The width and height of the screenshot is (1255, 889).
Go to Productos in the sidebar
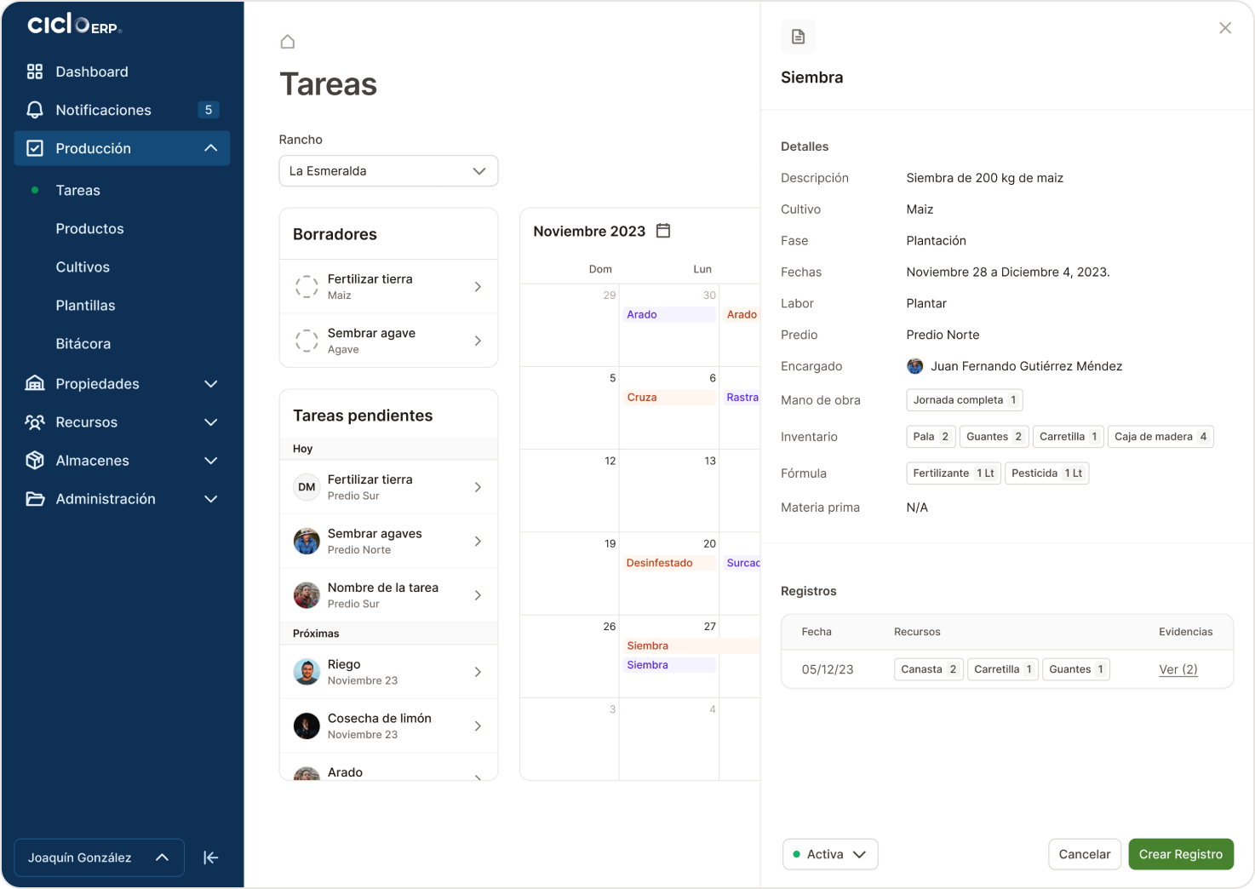89,228
